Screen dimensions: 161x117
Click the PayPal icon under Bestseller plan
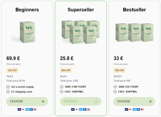[x=138, y=109]
